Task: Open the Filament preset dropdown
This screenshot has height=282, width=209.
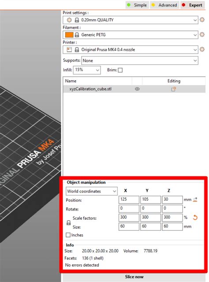Action: tap(130, 35)
